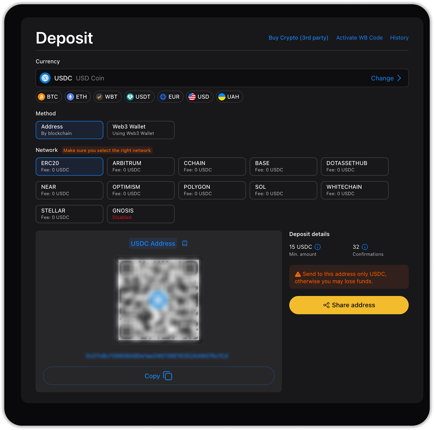Click the Change chevron arrow
This screenshot has height=430, width=434.
[399, 78]
